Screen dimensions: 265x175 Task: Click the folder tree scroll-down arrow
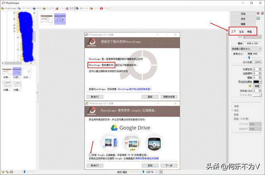tap(34, 60)
